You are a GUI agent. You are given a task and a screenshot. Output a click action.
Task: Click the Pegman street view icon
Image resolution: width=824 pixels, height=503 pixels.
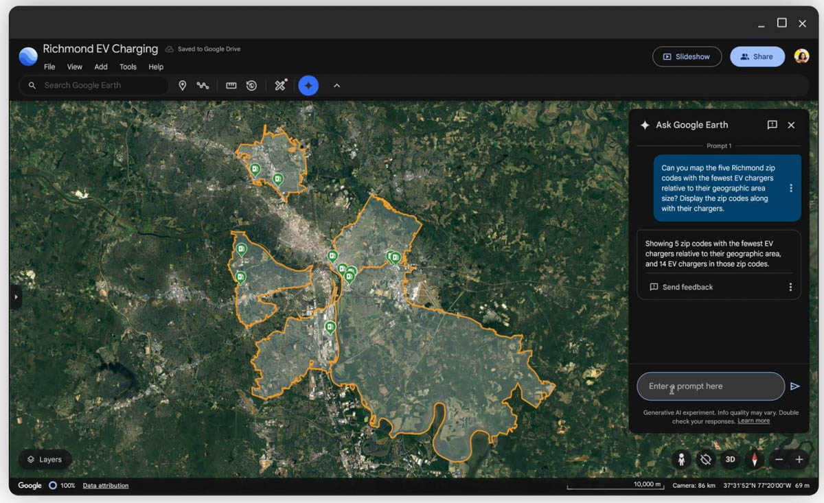[x=680, y=459]
